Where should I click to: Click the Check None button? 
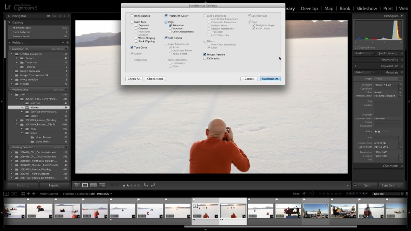155,79
